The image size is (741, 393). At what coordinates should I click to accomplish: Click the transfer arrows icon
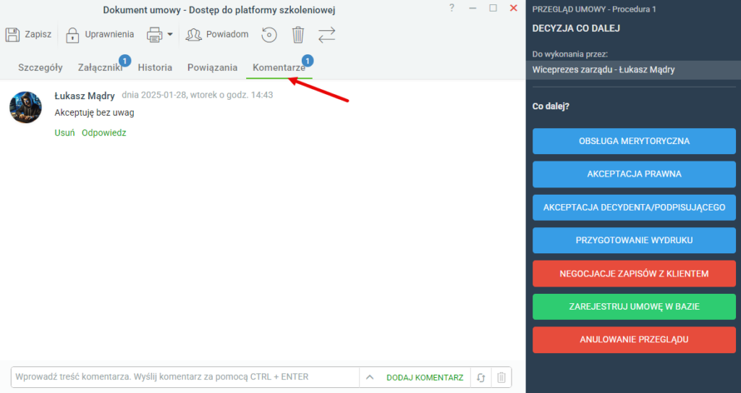(326, 35)
